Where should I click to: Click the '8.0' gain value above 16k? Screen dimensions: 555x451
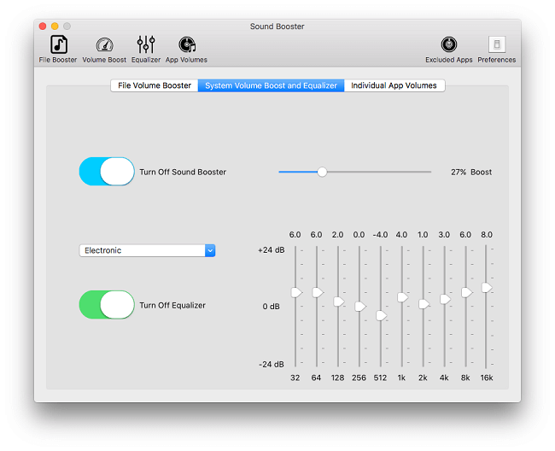point(487,235)
